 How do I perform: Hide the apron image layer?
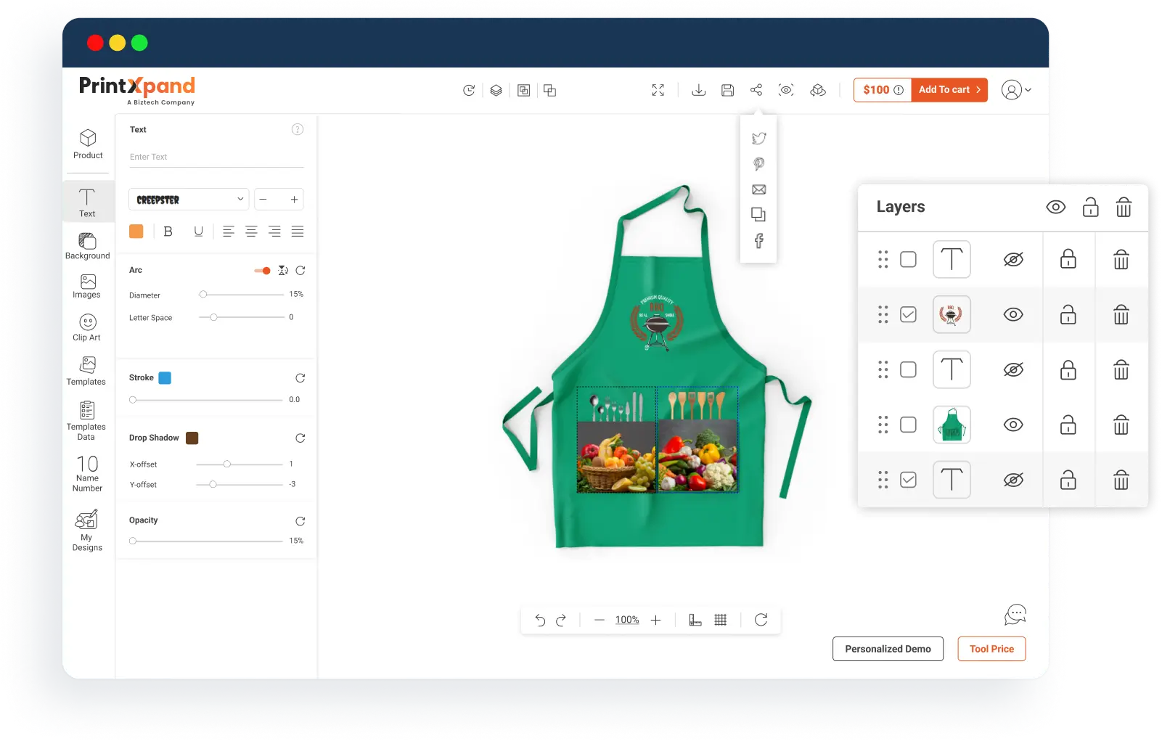[1013, 425]
